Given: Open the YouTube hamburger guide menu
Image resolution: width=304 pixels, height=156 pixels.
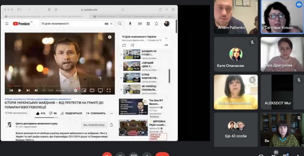Looking at the screenshot, I should [x=7, y=24].
